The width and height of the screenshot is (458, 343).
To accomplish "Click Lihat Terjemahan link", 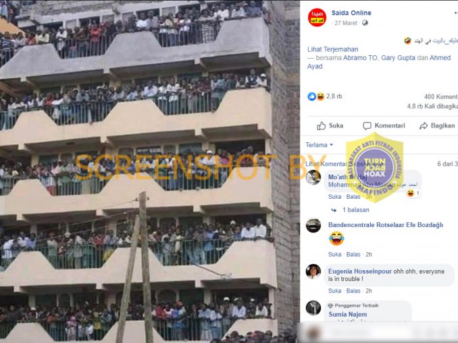I will click(333, 49).
